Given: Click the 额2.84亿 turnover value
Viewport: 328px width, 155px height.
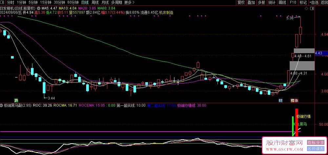Looking at the screenshot, I should (93, 12).
